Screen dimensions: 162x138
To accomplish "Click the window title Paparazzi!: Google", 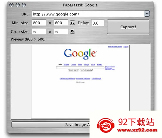I will pos(80,5).
